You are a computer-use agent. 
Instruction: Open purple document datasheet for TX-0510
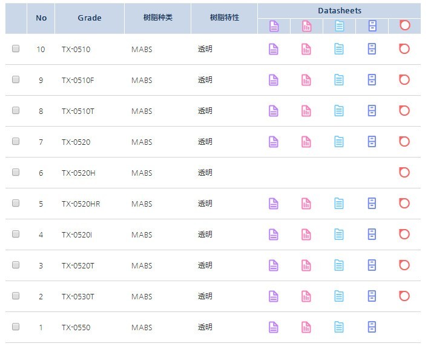[274, 49]
